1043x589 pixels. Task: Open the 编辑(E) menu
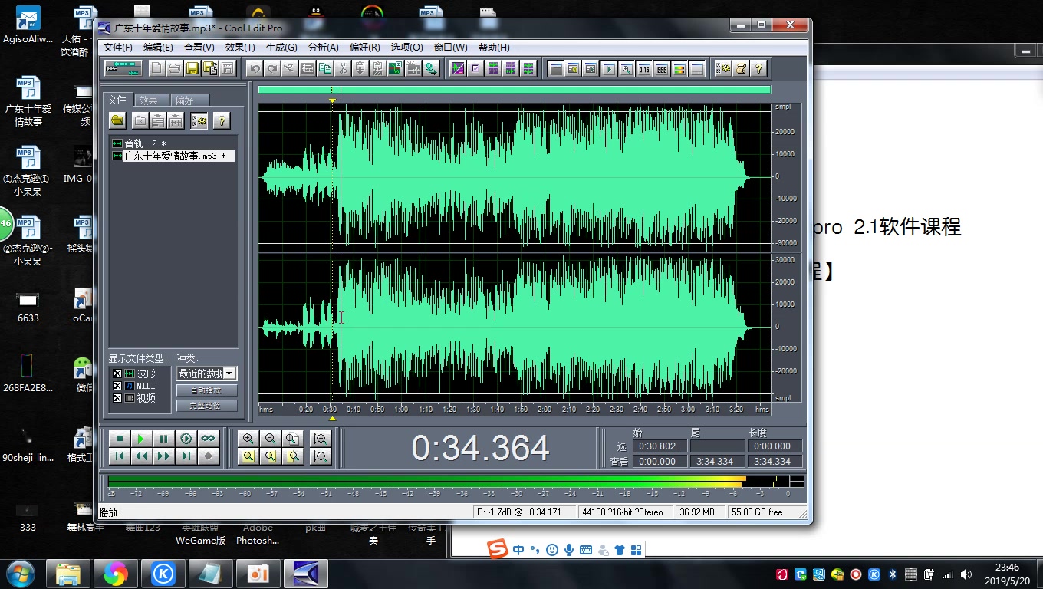pos(158,48)
